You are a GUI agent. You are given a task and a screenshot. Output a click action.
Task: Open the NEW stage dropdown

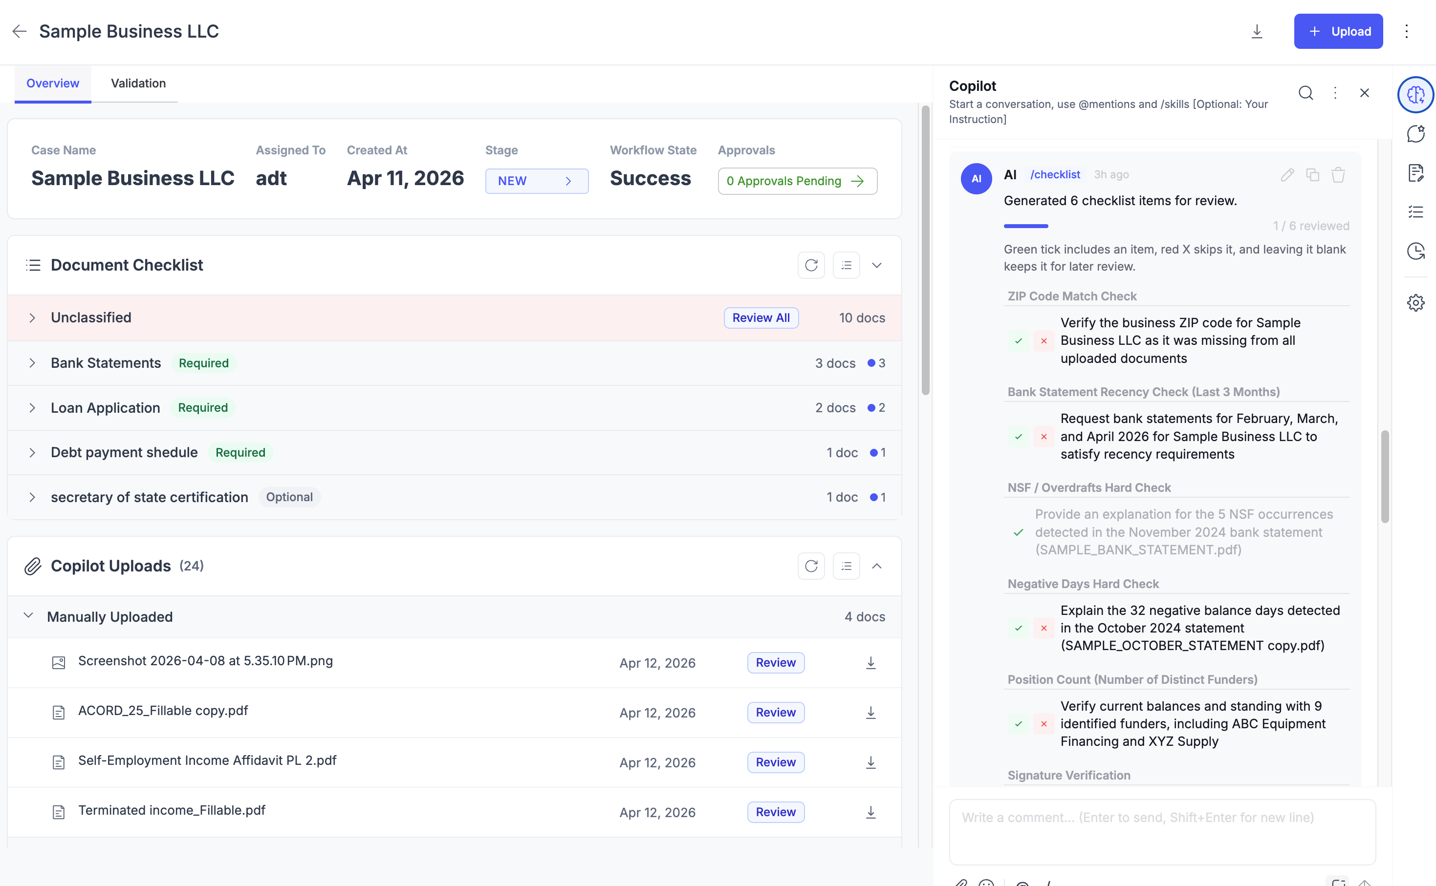pyautogui.click(x=536, y=181)
